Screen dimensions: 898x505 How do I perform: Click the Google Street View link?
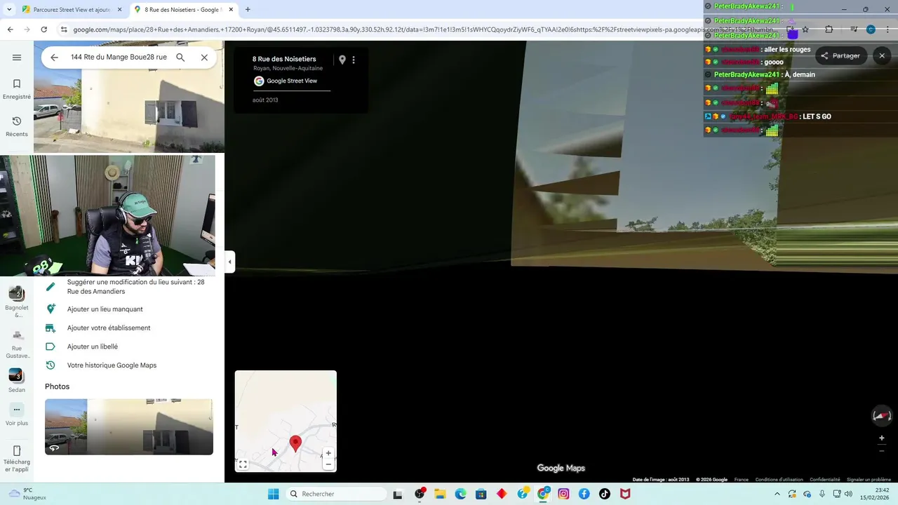292,81
